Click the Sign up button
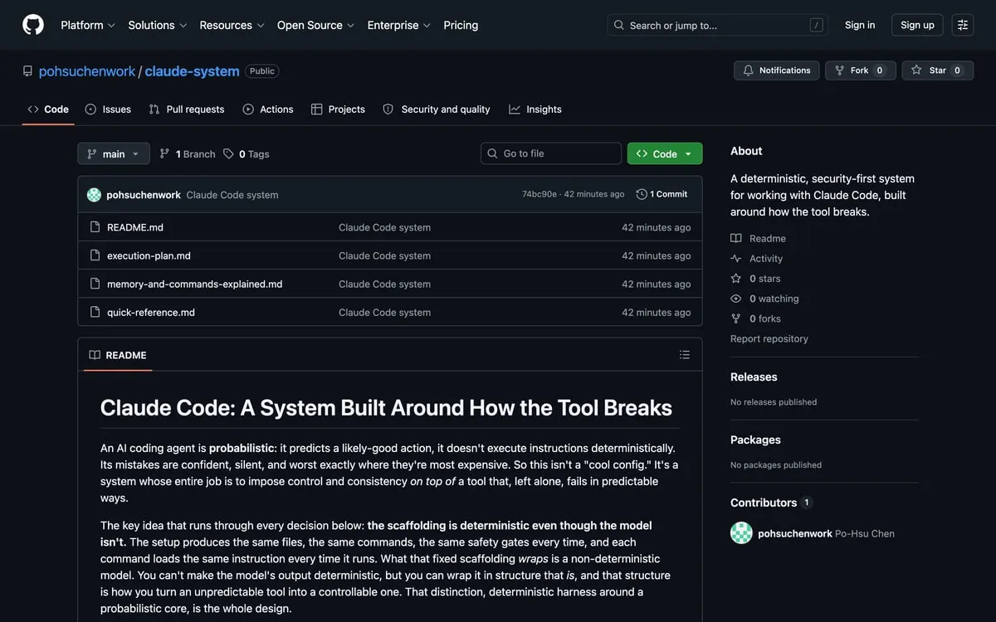996x622 pixels. pyautogui.click(x=917, y=25)
